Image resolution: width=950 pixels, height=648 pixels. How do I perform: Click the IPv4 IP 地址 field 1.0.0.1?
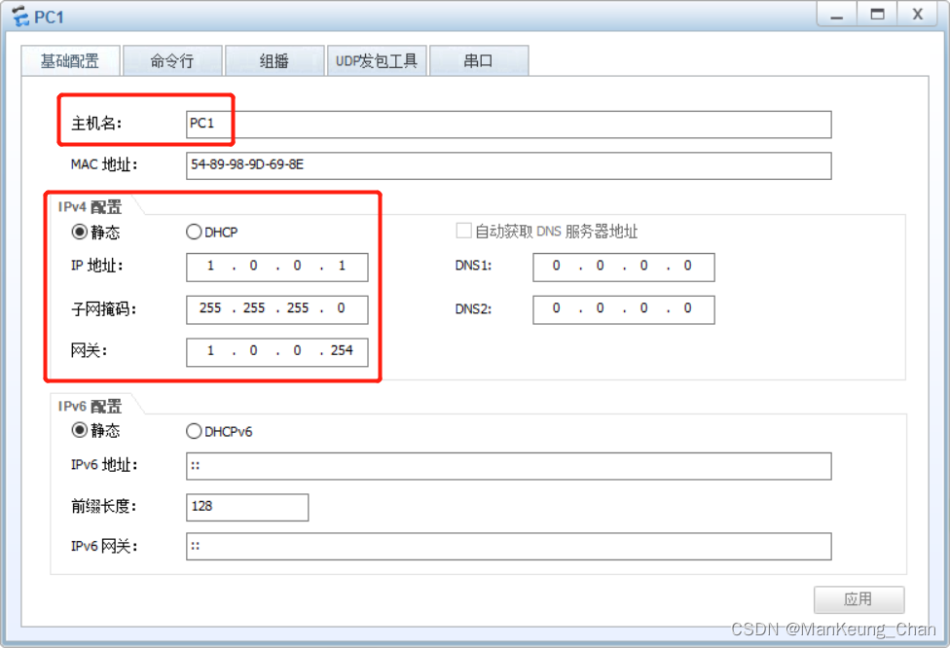pos(276,267)
